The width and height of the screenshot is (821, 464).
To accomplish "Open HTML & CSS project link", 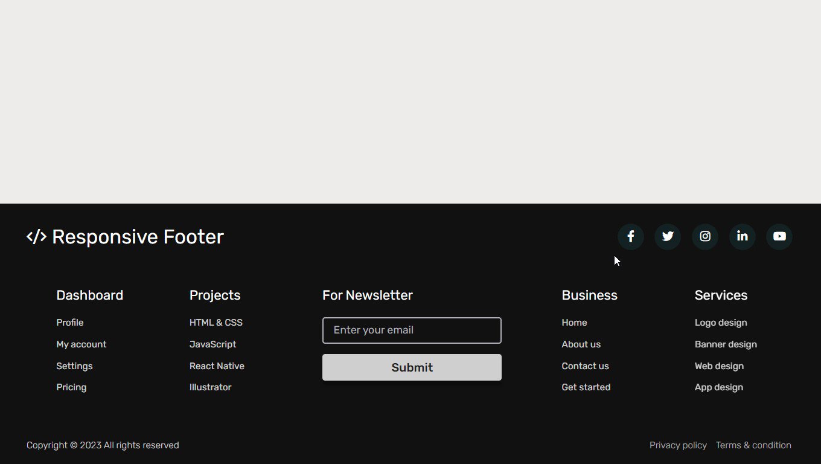I will pyautogui.click(x=216, y=323).
